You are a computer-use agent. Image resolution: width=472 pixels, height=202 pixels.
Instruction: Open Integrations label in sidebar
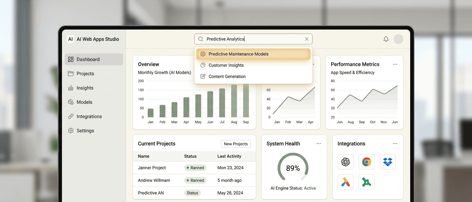pyautogui.click(x=89, y=116)
